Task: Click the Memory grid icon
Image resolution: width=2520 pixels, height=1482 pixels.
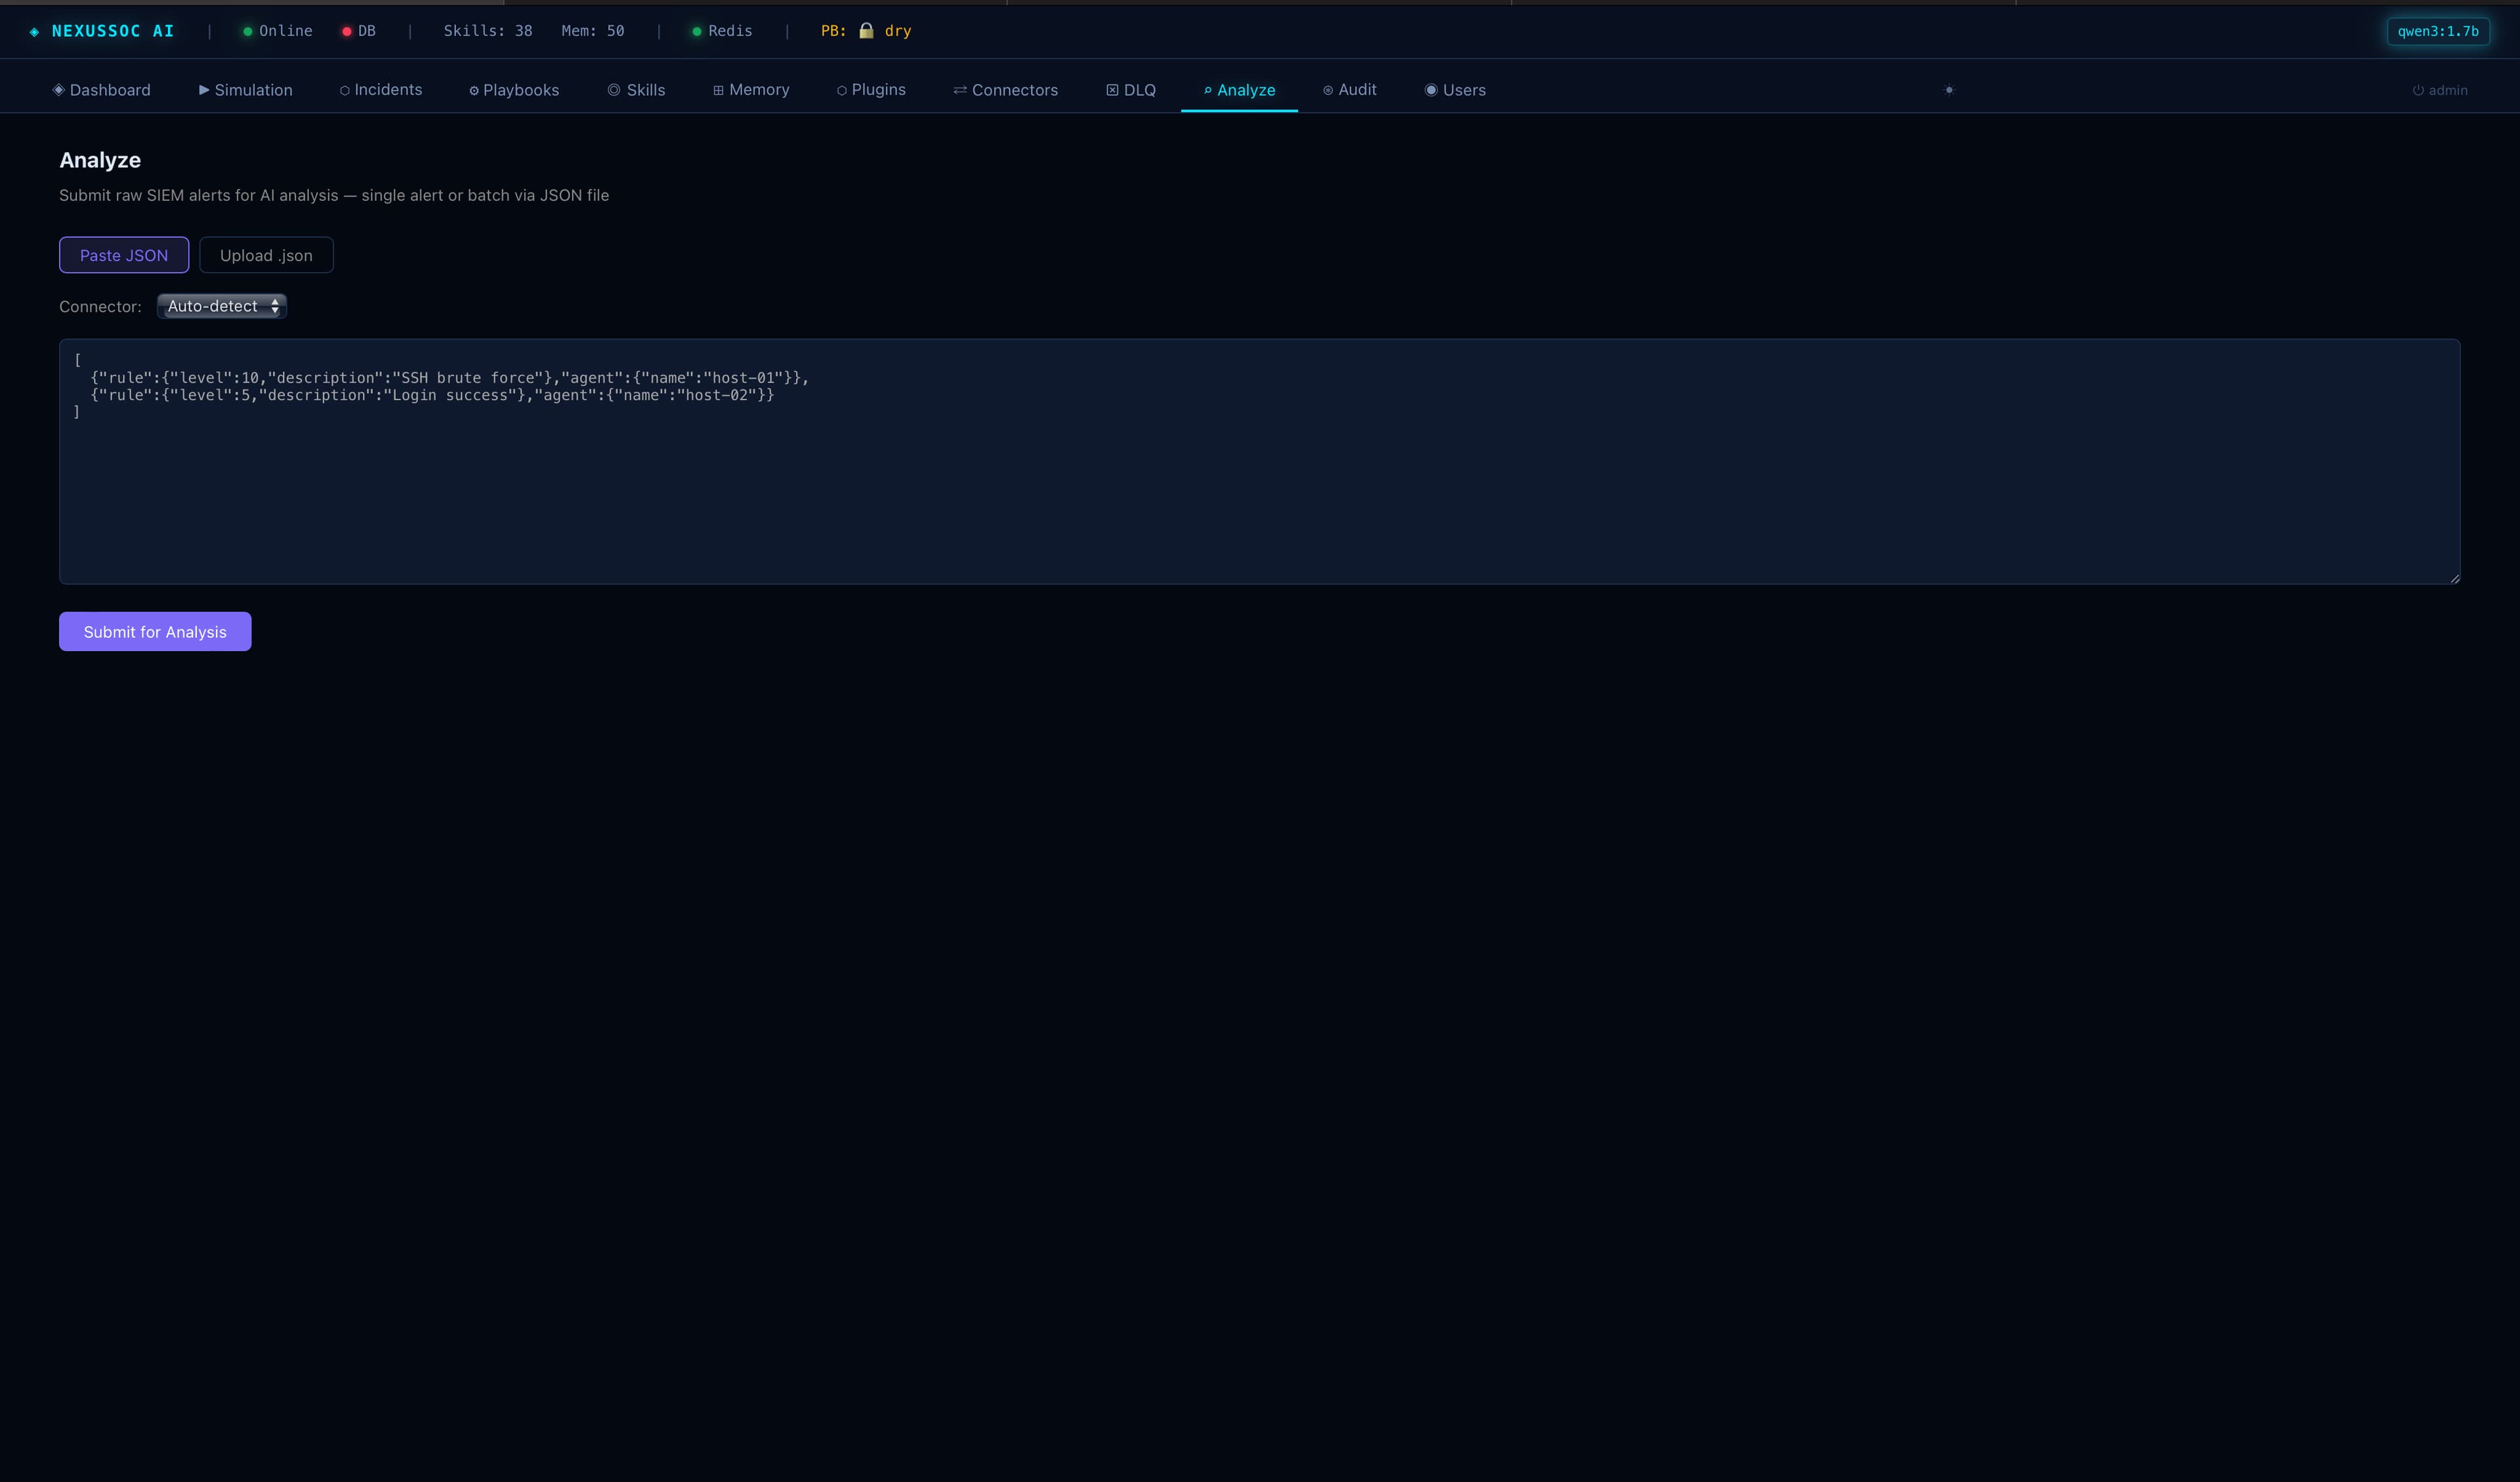Action: point(718,90)
